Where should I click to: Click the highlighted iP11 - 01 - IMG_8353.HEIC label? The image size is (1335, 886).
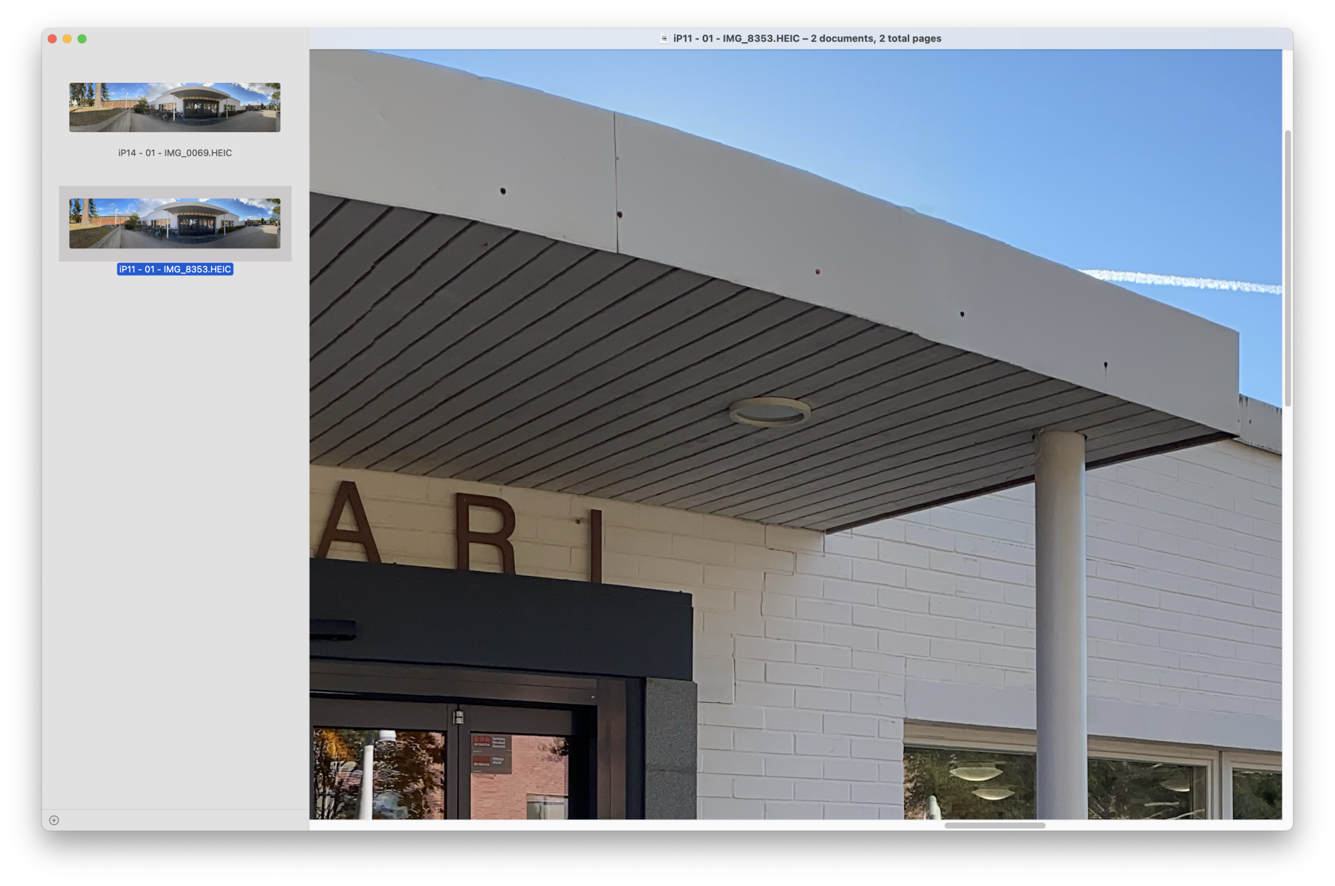175,269
